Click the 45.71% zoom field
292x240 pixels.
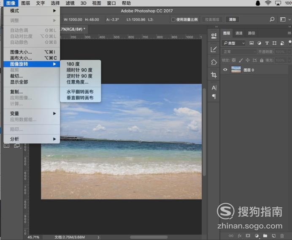click(x=33, y=237)
